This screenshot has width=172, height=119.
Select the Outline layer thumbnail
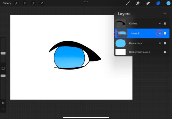tap(120, 23)
